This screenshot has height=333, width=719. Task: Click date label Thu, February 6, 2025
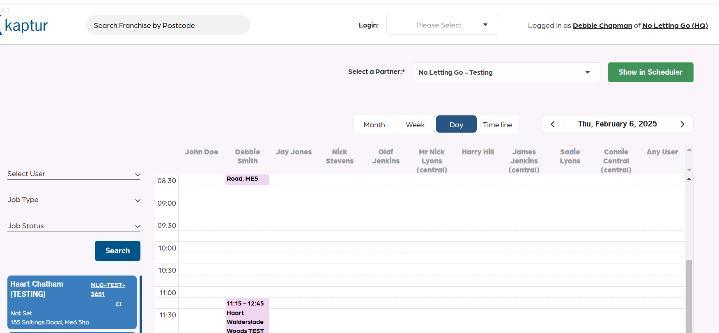[618, 124]
